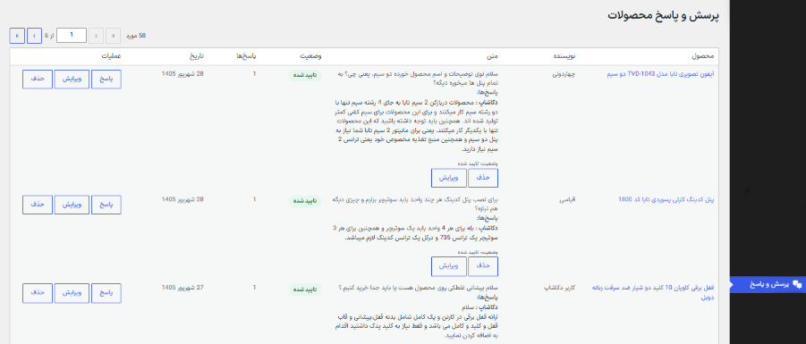806x344 pixels.
Task: Click the عملیات column header
Action: [111, 56]
